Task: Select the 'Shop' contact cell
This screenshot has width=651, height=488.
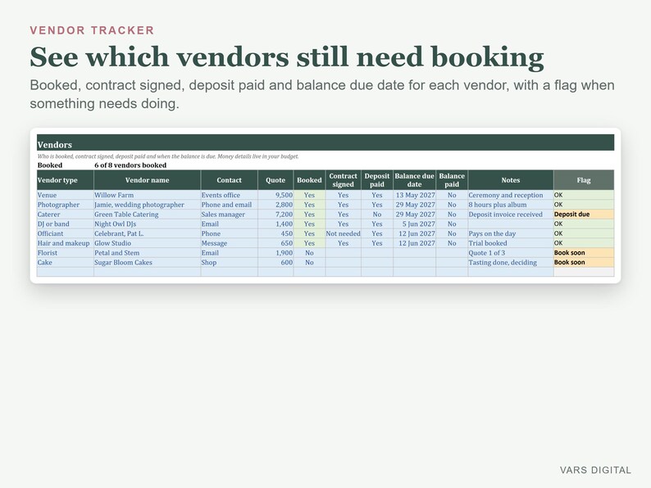Action: point(230,263)
